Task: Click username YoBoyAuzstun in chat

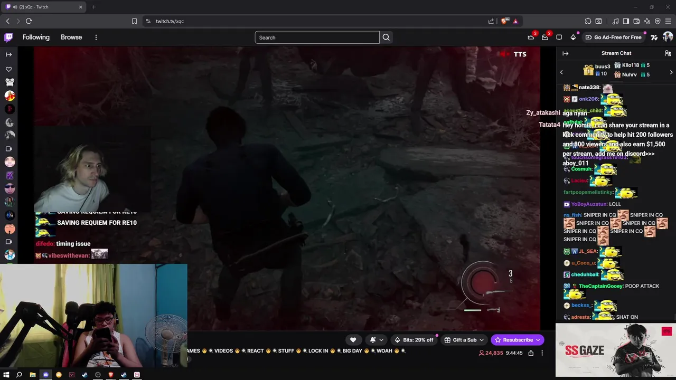Action: (x=588, y=204)
